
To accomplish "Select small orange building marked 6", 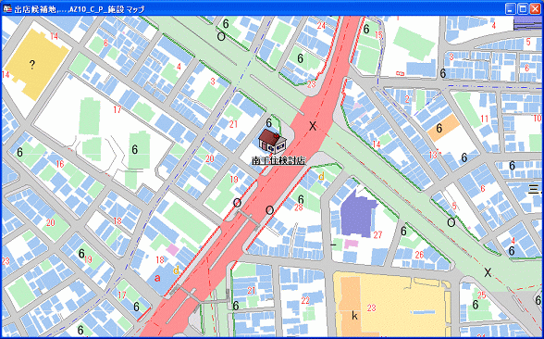I will tap(443, 128).
